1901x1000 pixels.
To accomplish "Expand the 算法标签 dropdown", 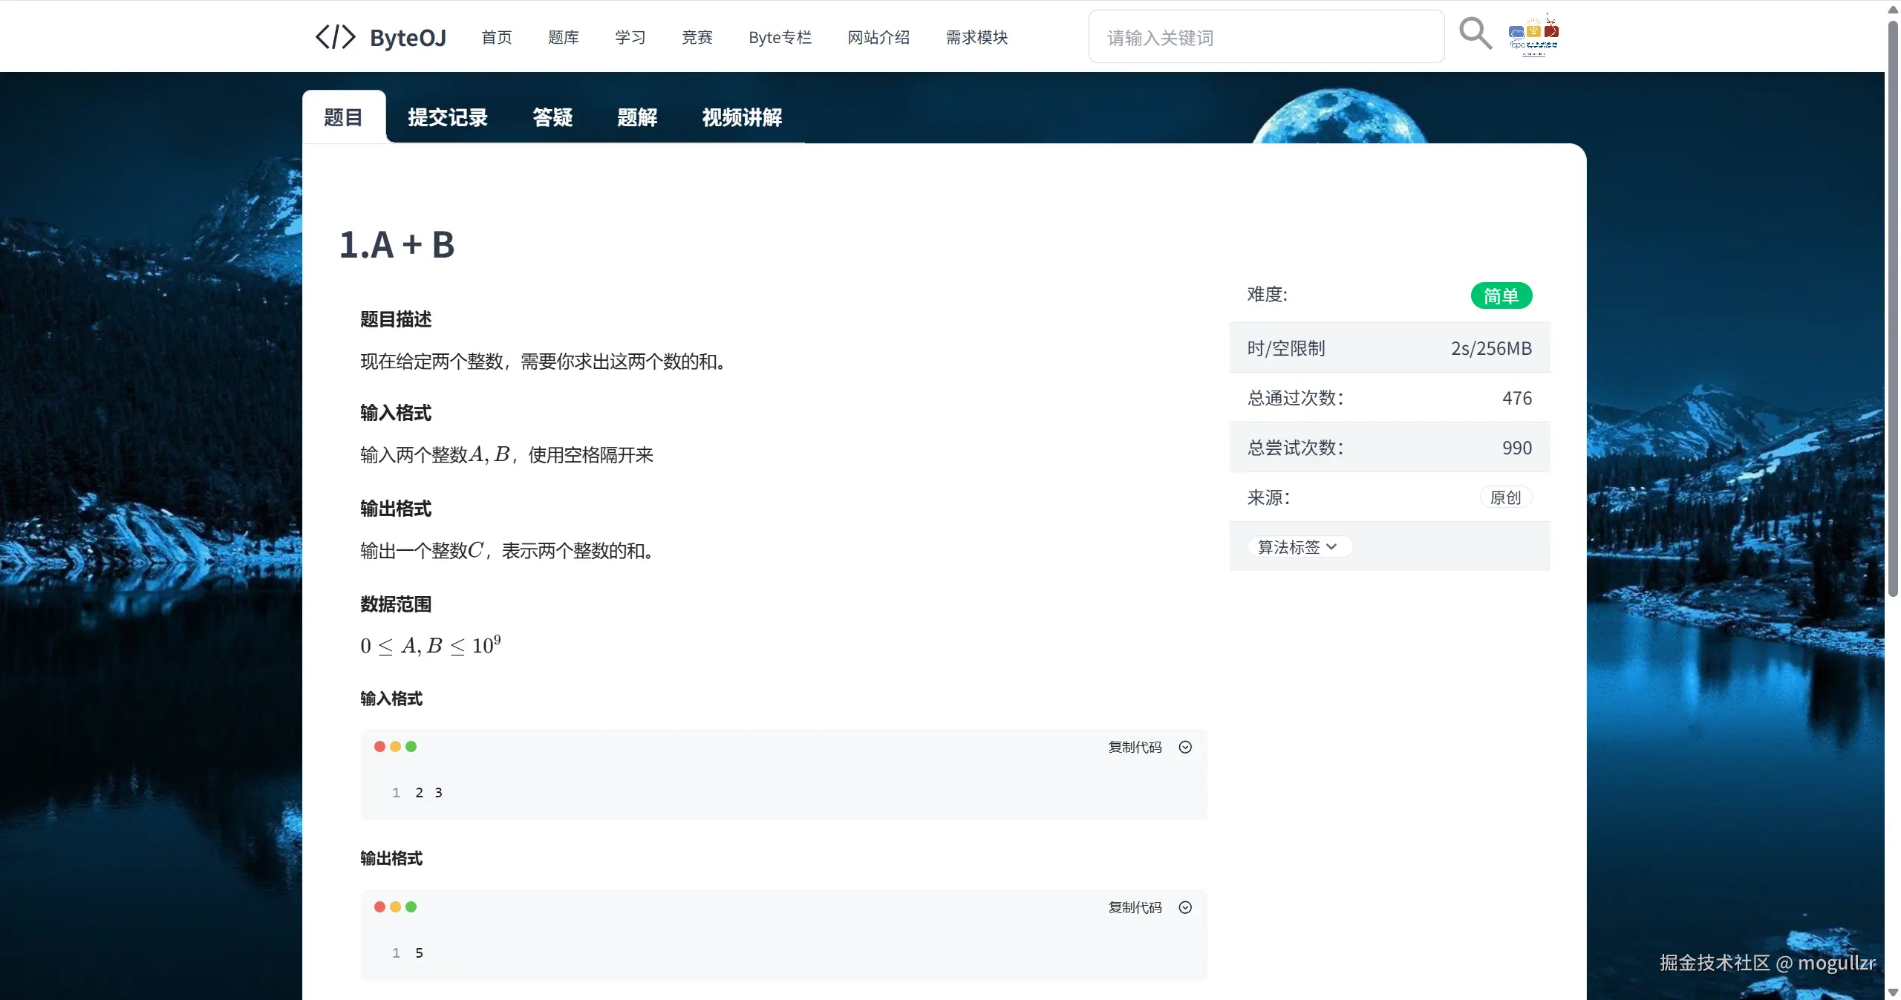I will coord(1298,547).
